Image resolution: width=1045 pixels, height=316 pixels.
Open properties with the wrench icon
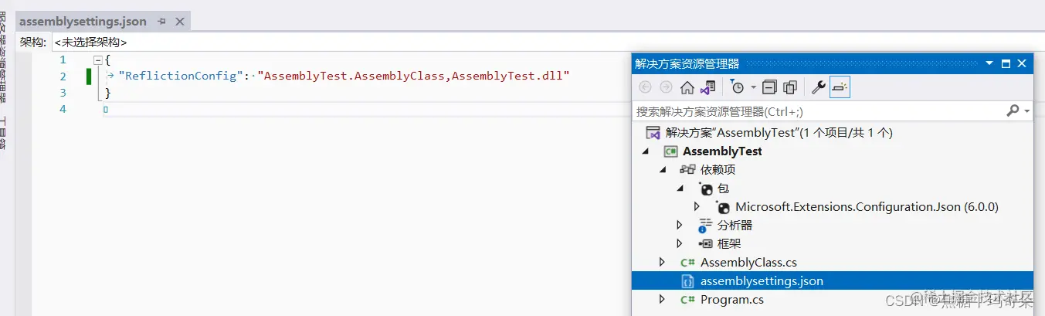click(819, 87)
